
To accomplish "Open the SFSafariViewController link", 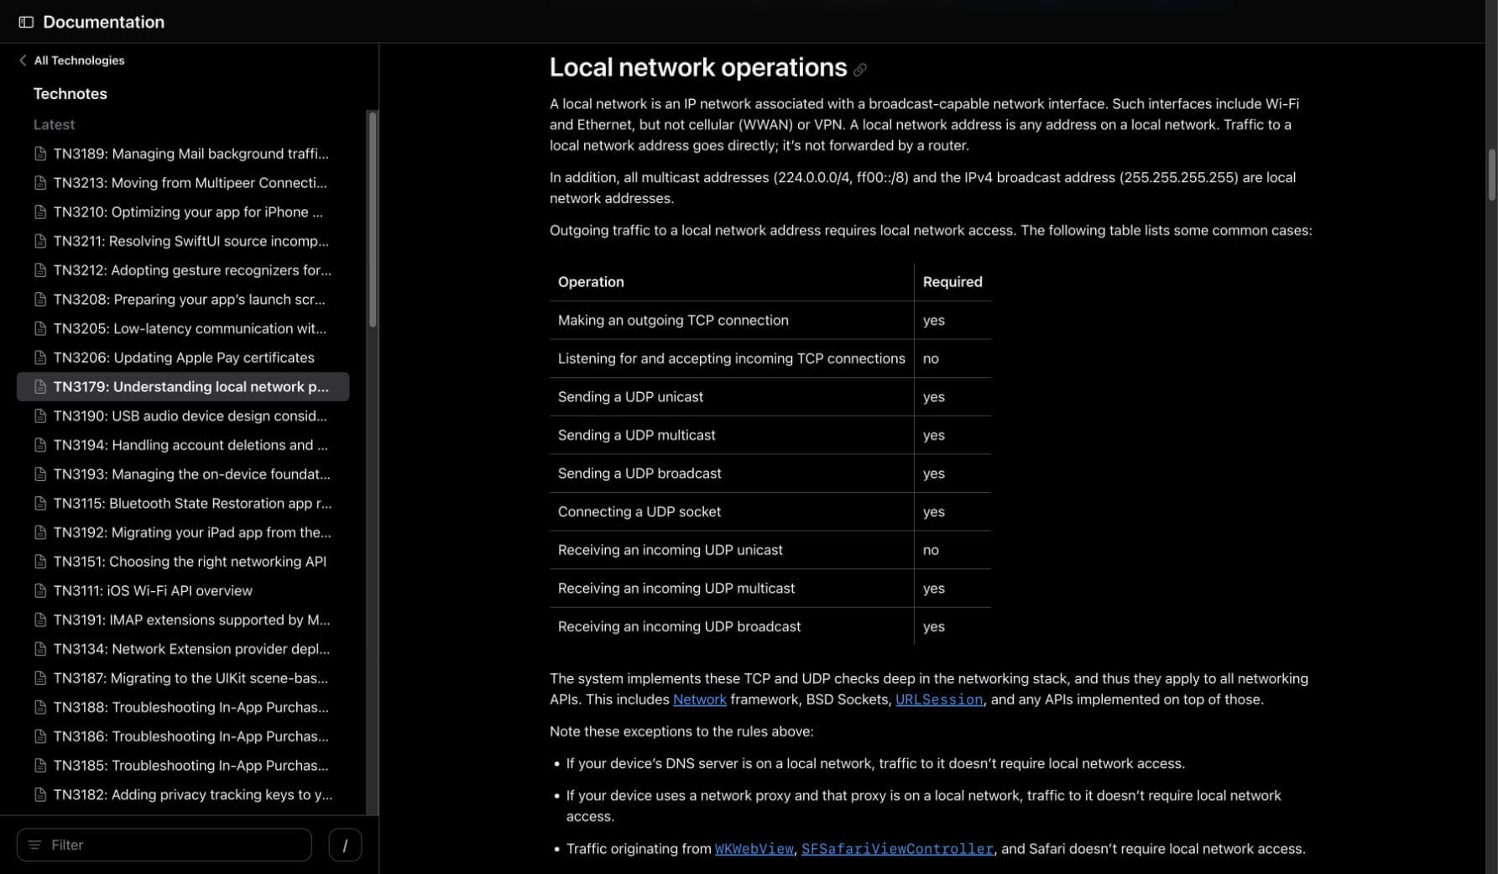I will coord(897,849).
